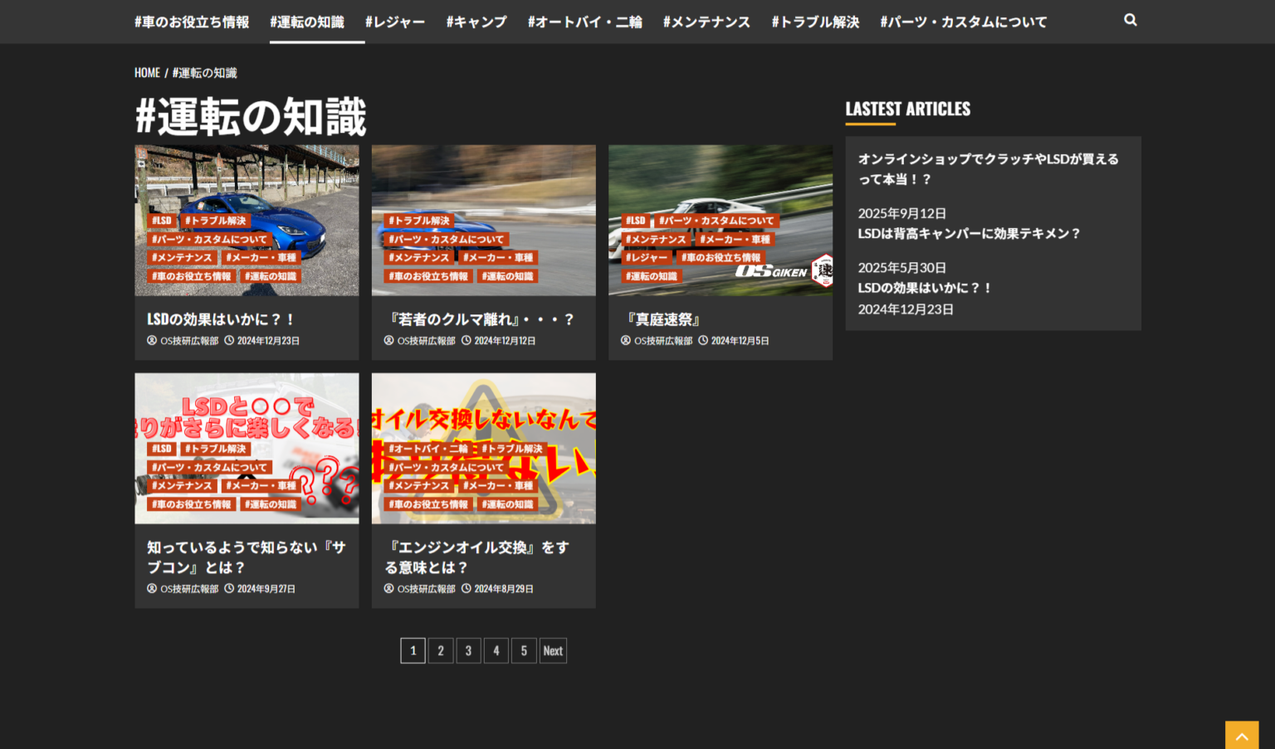
Task: Click clock icon beside 2024年12月23日 date
Action: tap(229, 340)
